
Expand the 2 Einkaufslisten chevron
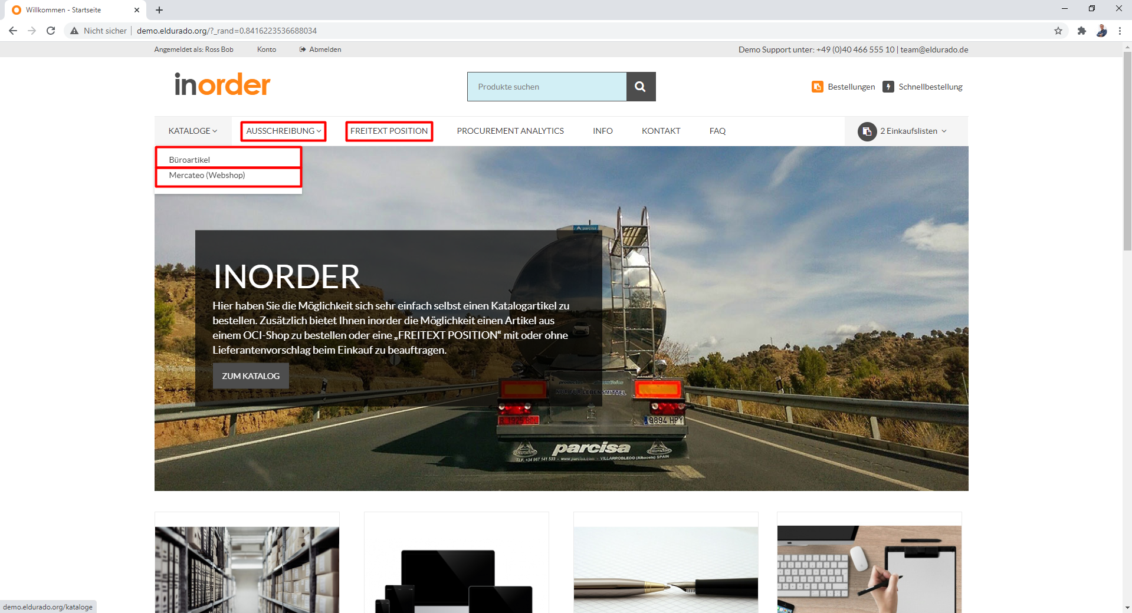944,131
